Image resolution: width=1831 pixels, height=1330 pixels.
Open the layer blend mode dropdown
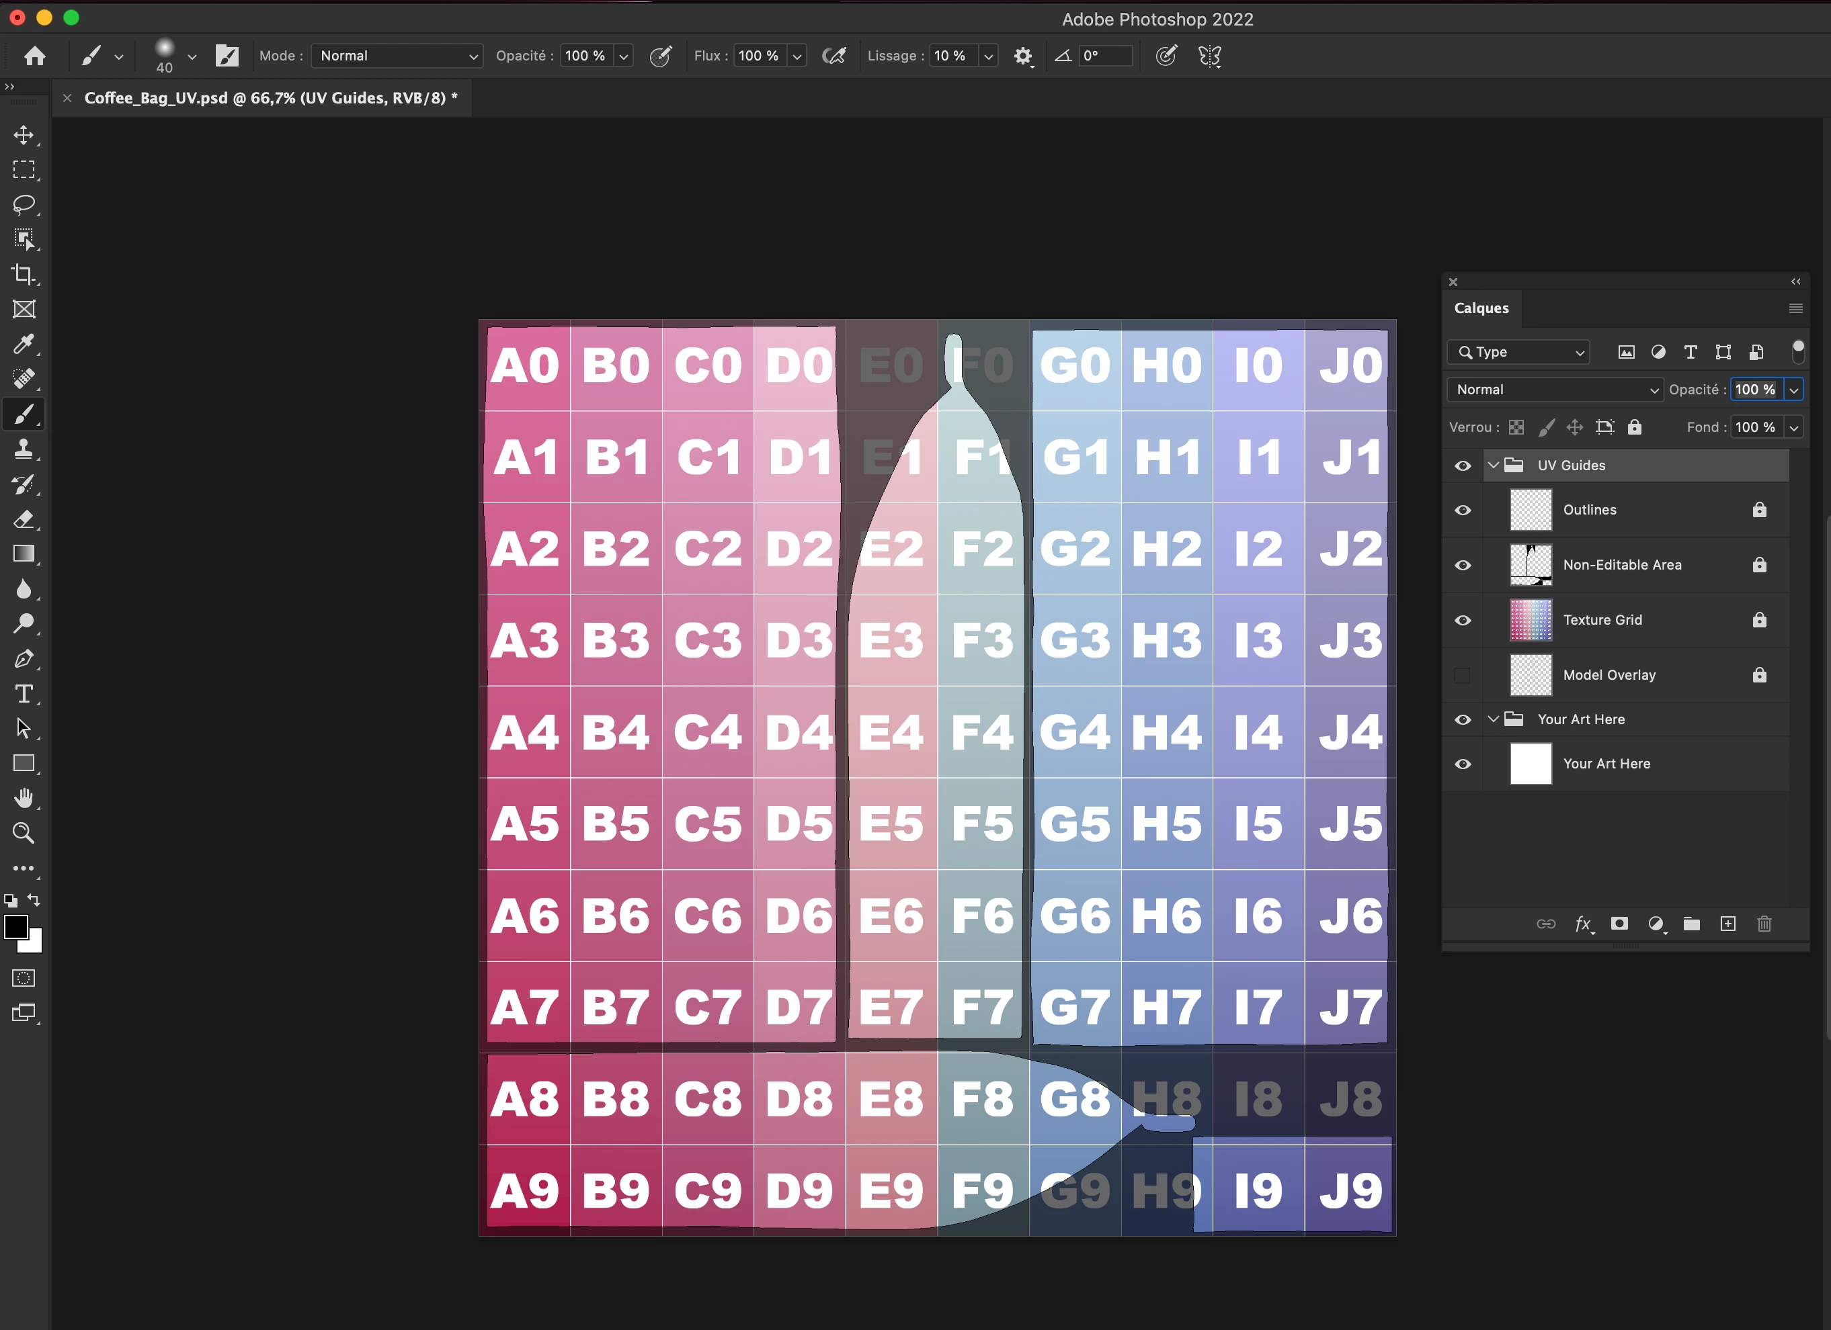1554,390
